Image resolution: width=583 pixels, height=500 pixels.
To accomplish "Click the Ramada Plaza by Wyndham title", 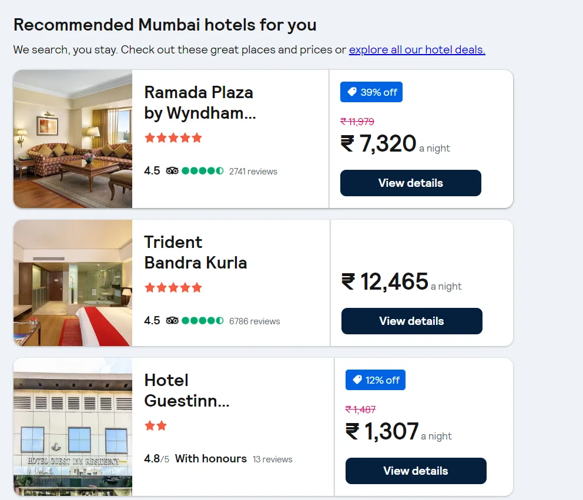I will pos(200,103).
